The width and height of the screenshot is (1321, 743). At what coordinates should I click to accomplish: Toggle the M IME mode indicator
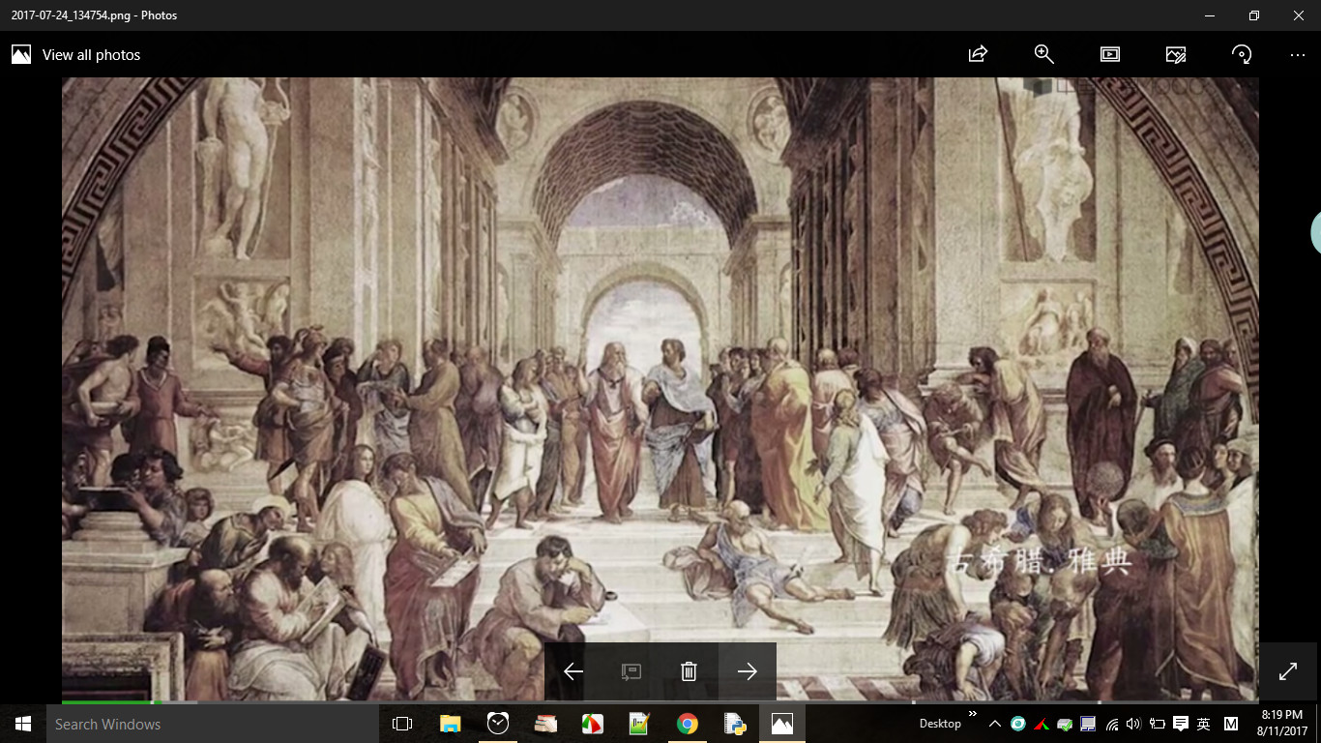click(1231, 724)
